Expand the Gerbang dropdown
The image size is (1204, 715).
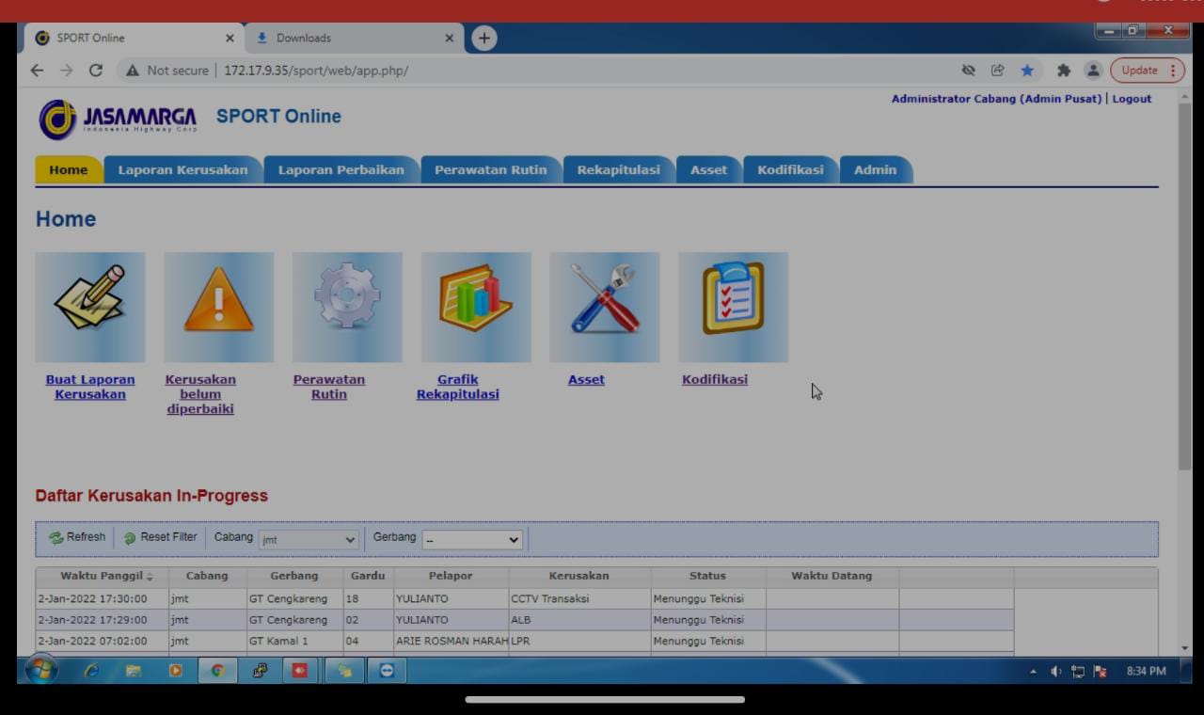[472, 540]
